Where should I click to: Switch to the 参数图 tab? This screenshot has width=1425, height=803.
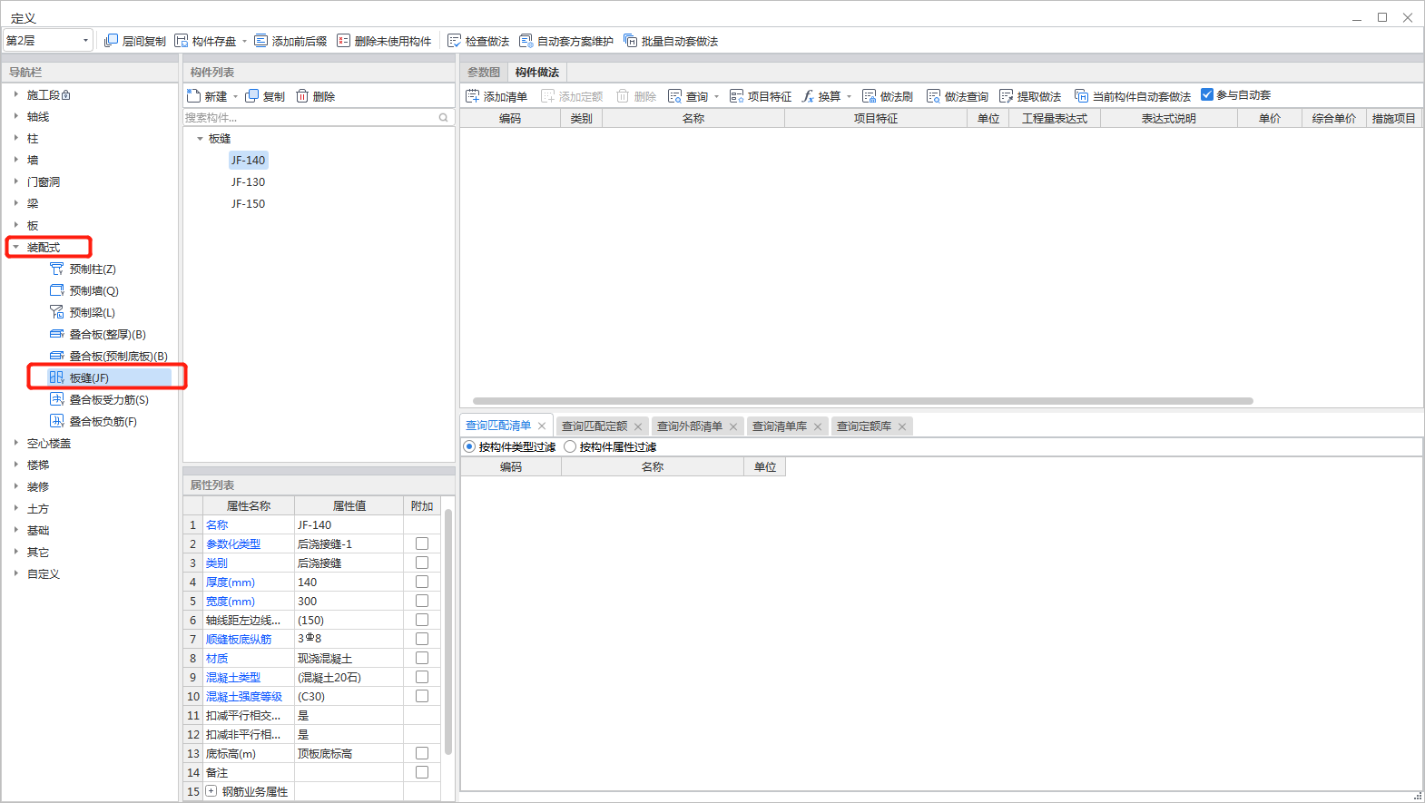[x=484, y=73]
